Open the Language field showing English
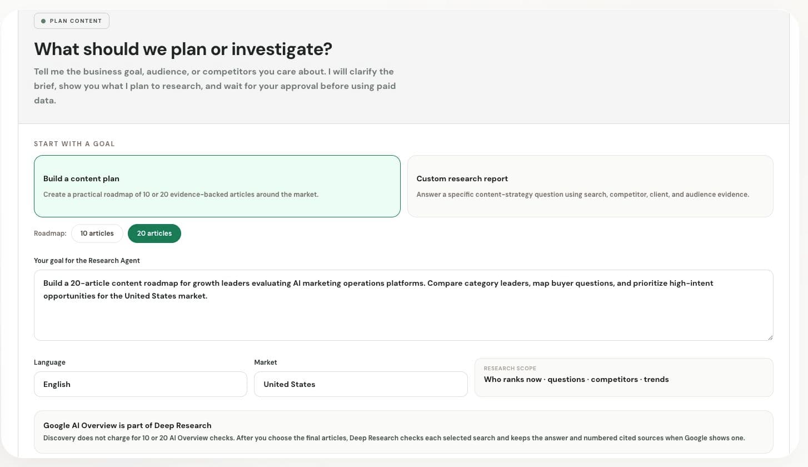 [141, 384]
